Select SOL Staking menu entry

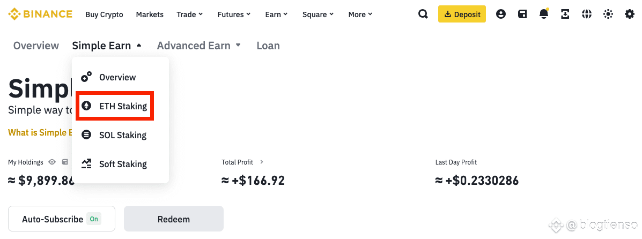[x=115, y=135]
